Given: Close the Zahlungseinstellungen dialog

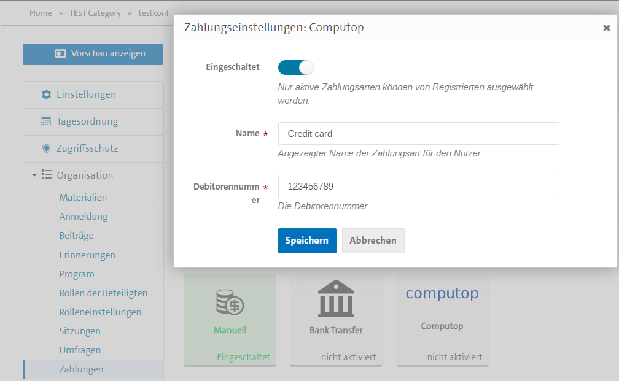Looking at the screenshot, I should [x=607, y=28].
